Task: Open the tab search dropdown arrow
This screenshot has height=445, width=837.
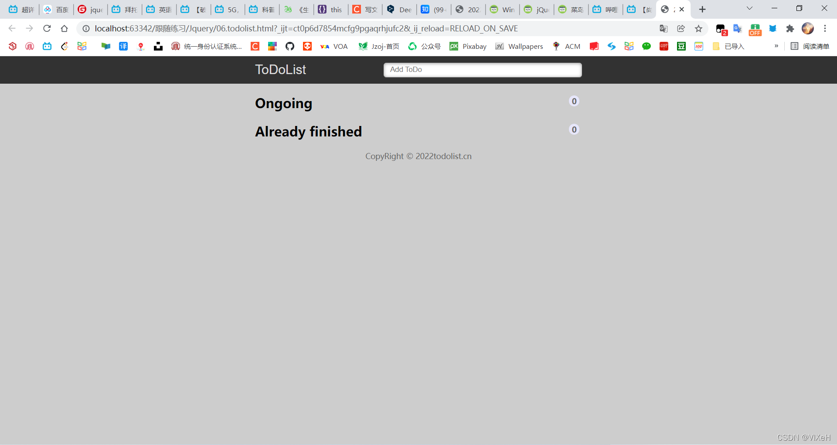Action: click(749, 8)
